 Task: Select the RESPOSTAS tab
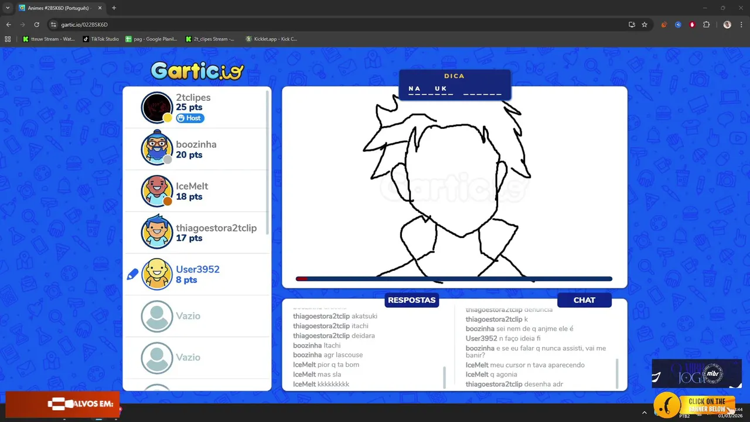[412, 300]
